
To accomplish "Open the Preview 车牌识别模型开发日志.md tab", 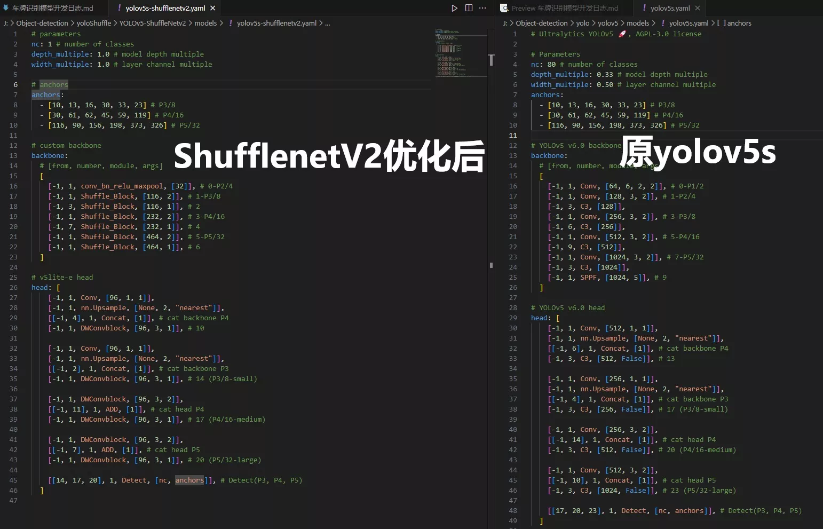I will (565, 8).
